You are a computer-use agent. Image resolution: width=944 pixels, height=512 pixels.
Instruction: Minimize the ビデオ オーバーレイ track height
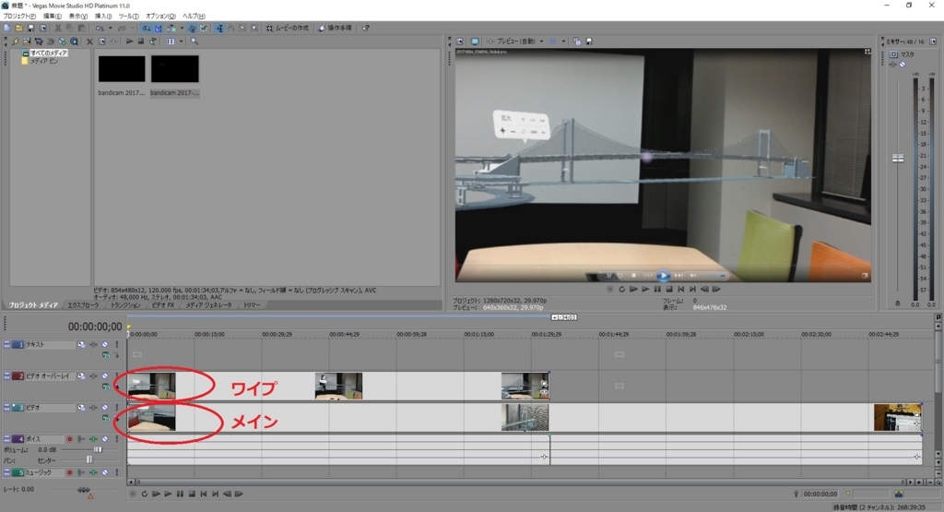[x=6, y=376]
